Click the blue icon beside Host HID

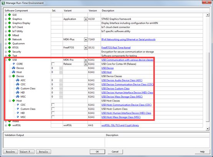(x=18, y=113)
